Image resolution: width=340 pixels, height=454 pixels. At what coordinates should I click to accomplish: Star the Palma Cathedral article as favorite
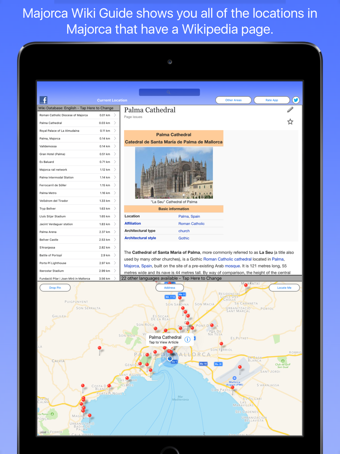click(x=290, y=121)
